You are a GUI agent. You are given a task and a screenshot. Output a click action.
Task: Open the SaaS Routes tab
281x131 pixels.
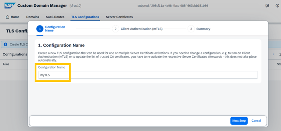[55, 17]
